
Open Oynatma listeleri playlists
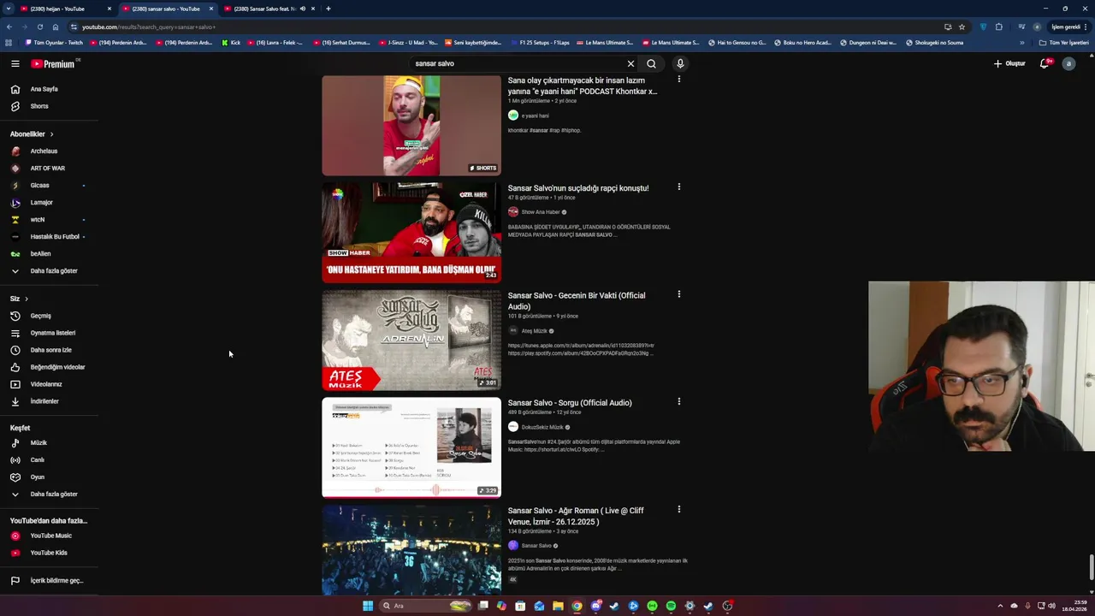[x=51, y=333]
